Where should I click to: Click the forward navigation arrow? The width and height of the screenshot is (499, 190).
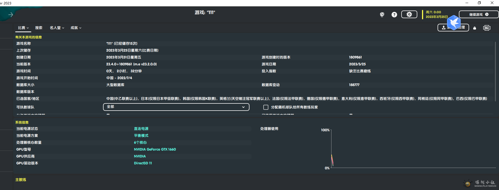(x=11, y=15)
